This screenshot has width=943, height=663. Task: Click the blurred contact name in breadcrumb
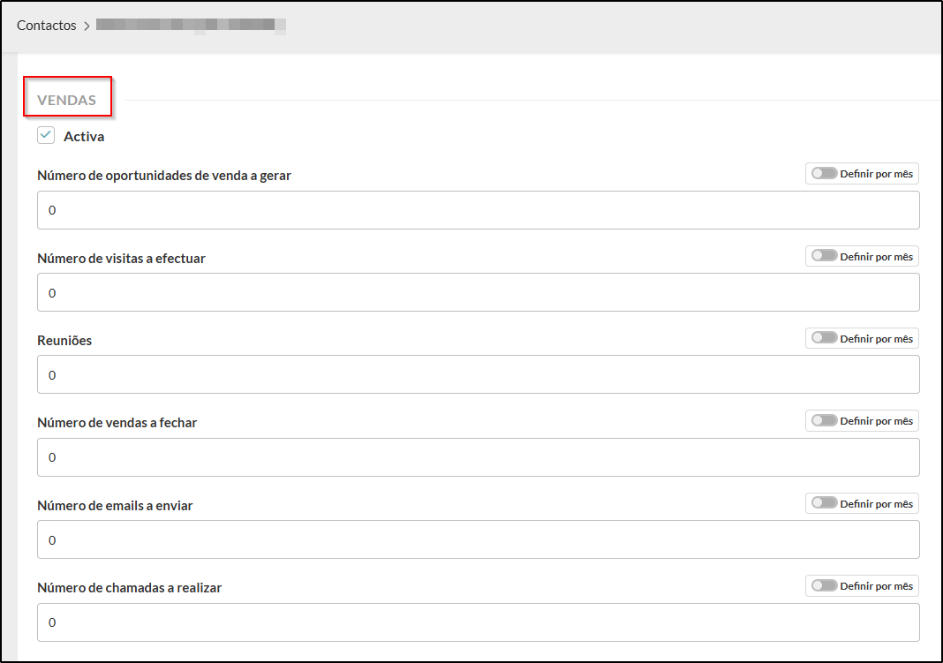click(191, 26)
